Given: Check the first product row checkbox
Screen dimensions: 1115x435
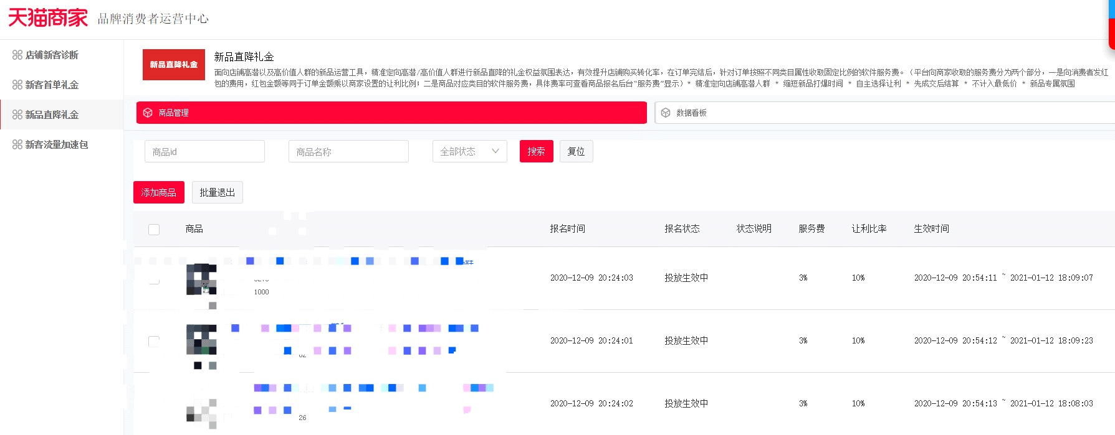Looking at the screenshot, I should [154, 279].
